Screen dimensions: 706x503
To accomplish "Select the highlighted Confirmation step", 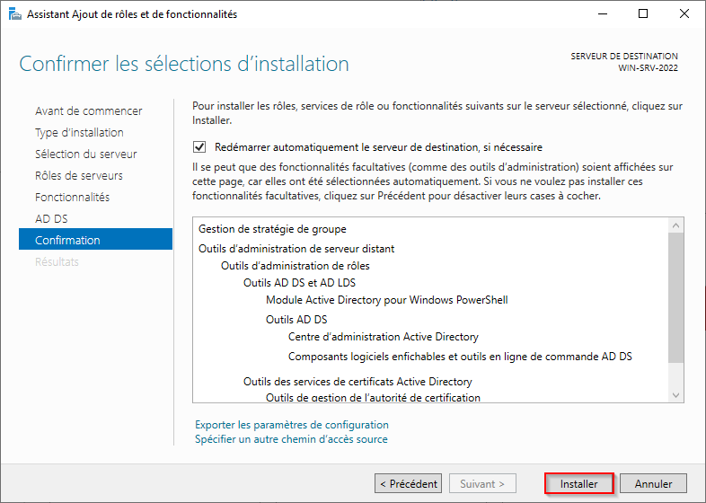I will point(95,239).
